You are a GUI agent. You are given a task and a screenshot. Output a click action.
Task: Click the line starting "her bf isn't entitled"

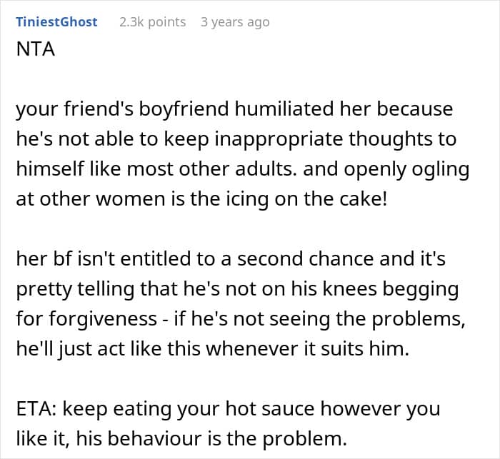[x=231, y=258]
